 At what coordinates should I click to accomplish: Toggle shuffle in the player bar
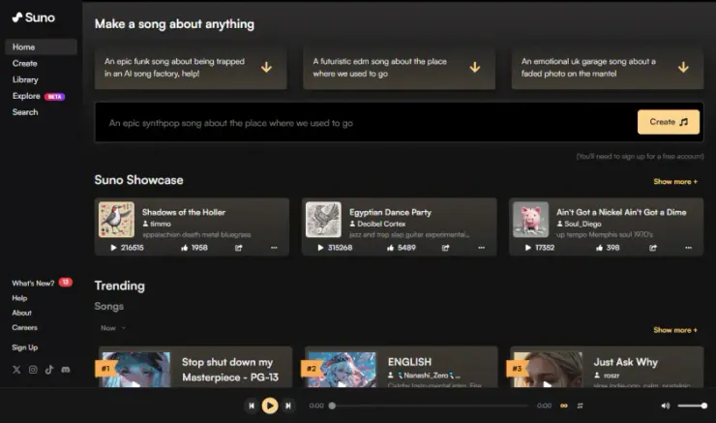[x=581, y=406]
